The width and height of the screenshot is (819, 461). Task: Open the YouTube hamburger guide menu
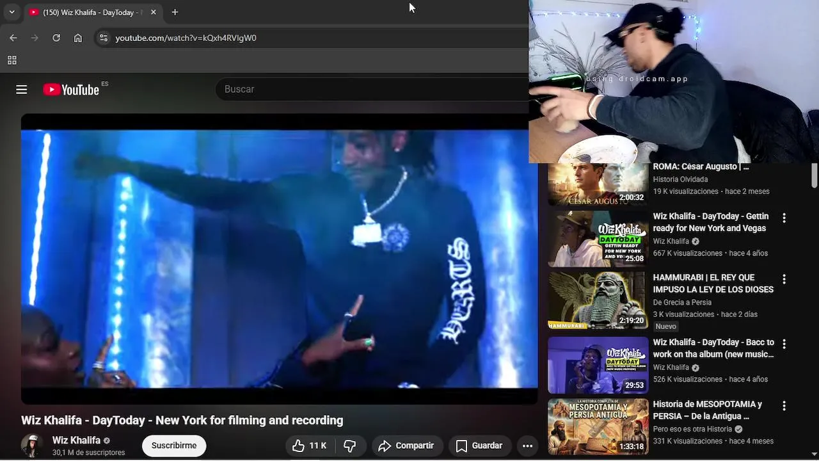click(22, 90)
